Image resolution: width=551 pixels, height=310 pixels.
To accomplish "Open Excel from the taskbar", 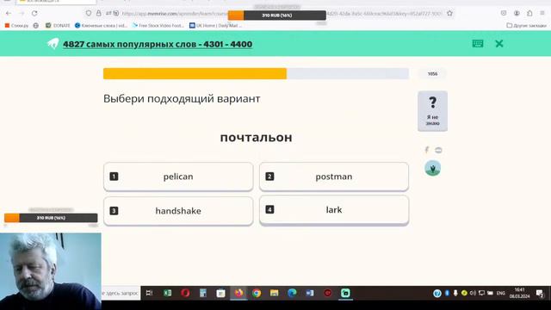I will point(167,293).
